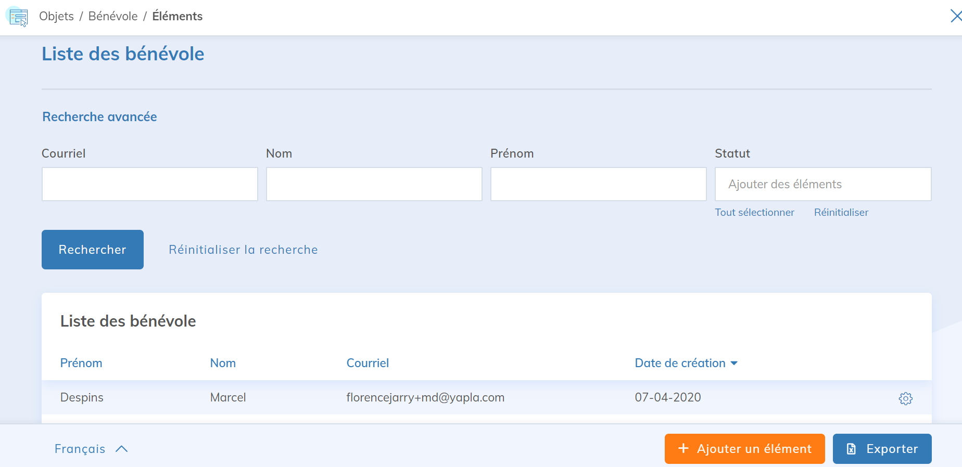Sort the table by Courriel column header
This screenshot has height=467, width=962.
coord(368,363)
